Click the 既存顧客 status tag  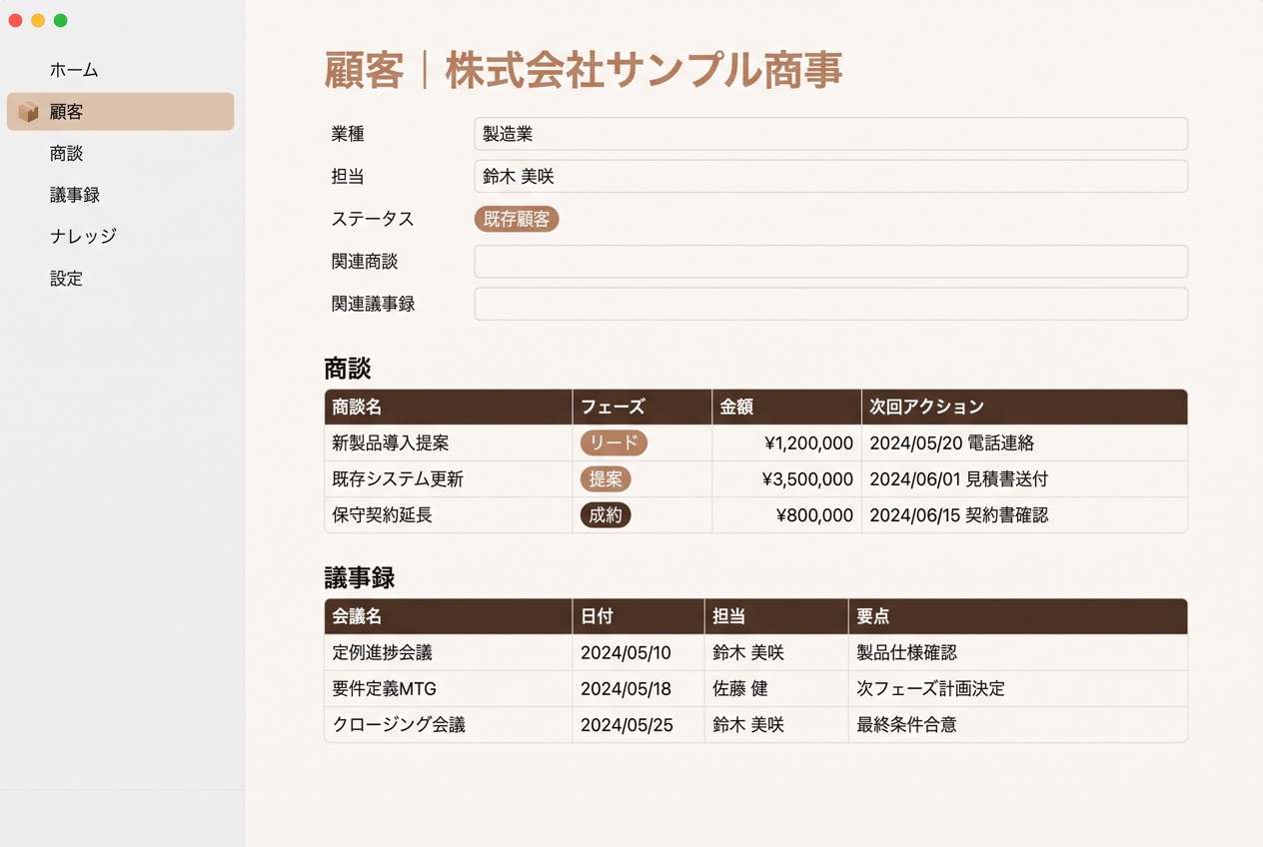tap(517, 219)
